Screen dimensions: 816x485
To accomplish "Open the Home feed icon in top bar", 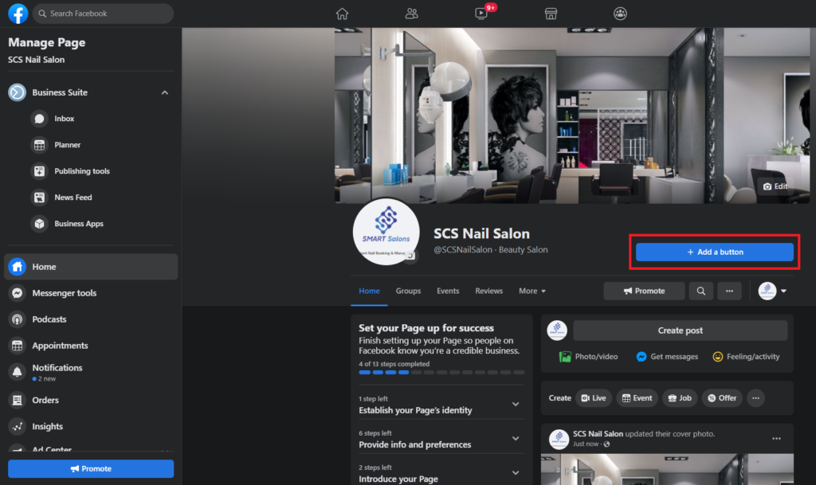I will pos(342,14).
